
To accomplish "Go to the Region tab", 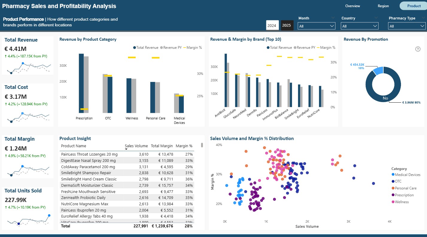I will point(383,6).
